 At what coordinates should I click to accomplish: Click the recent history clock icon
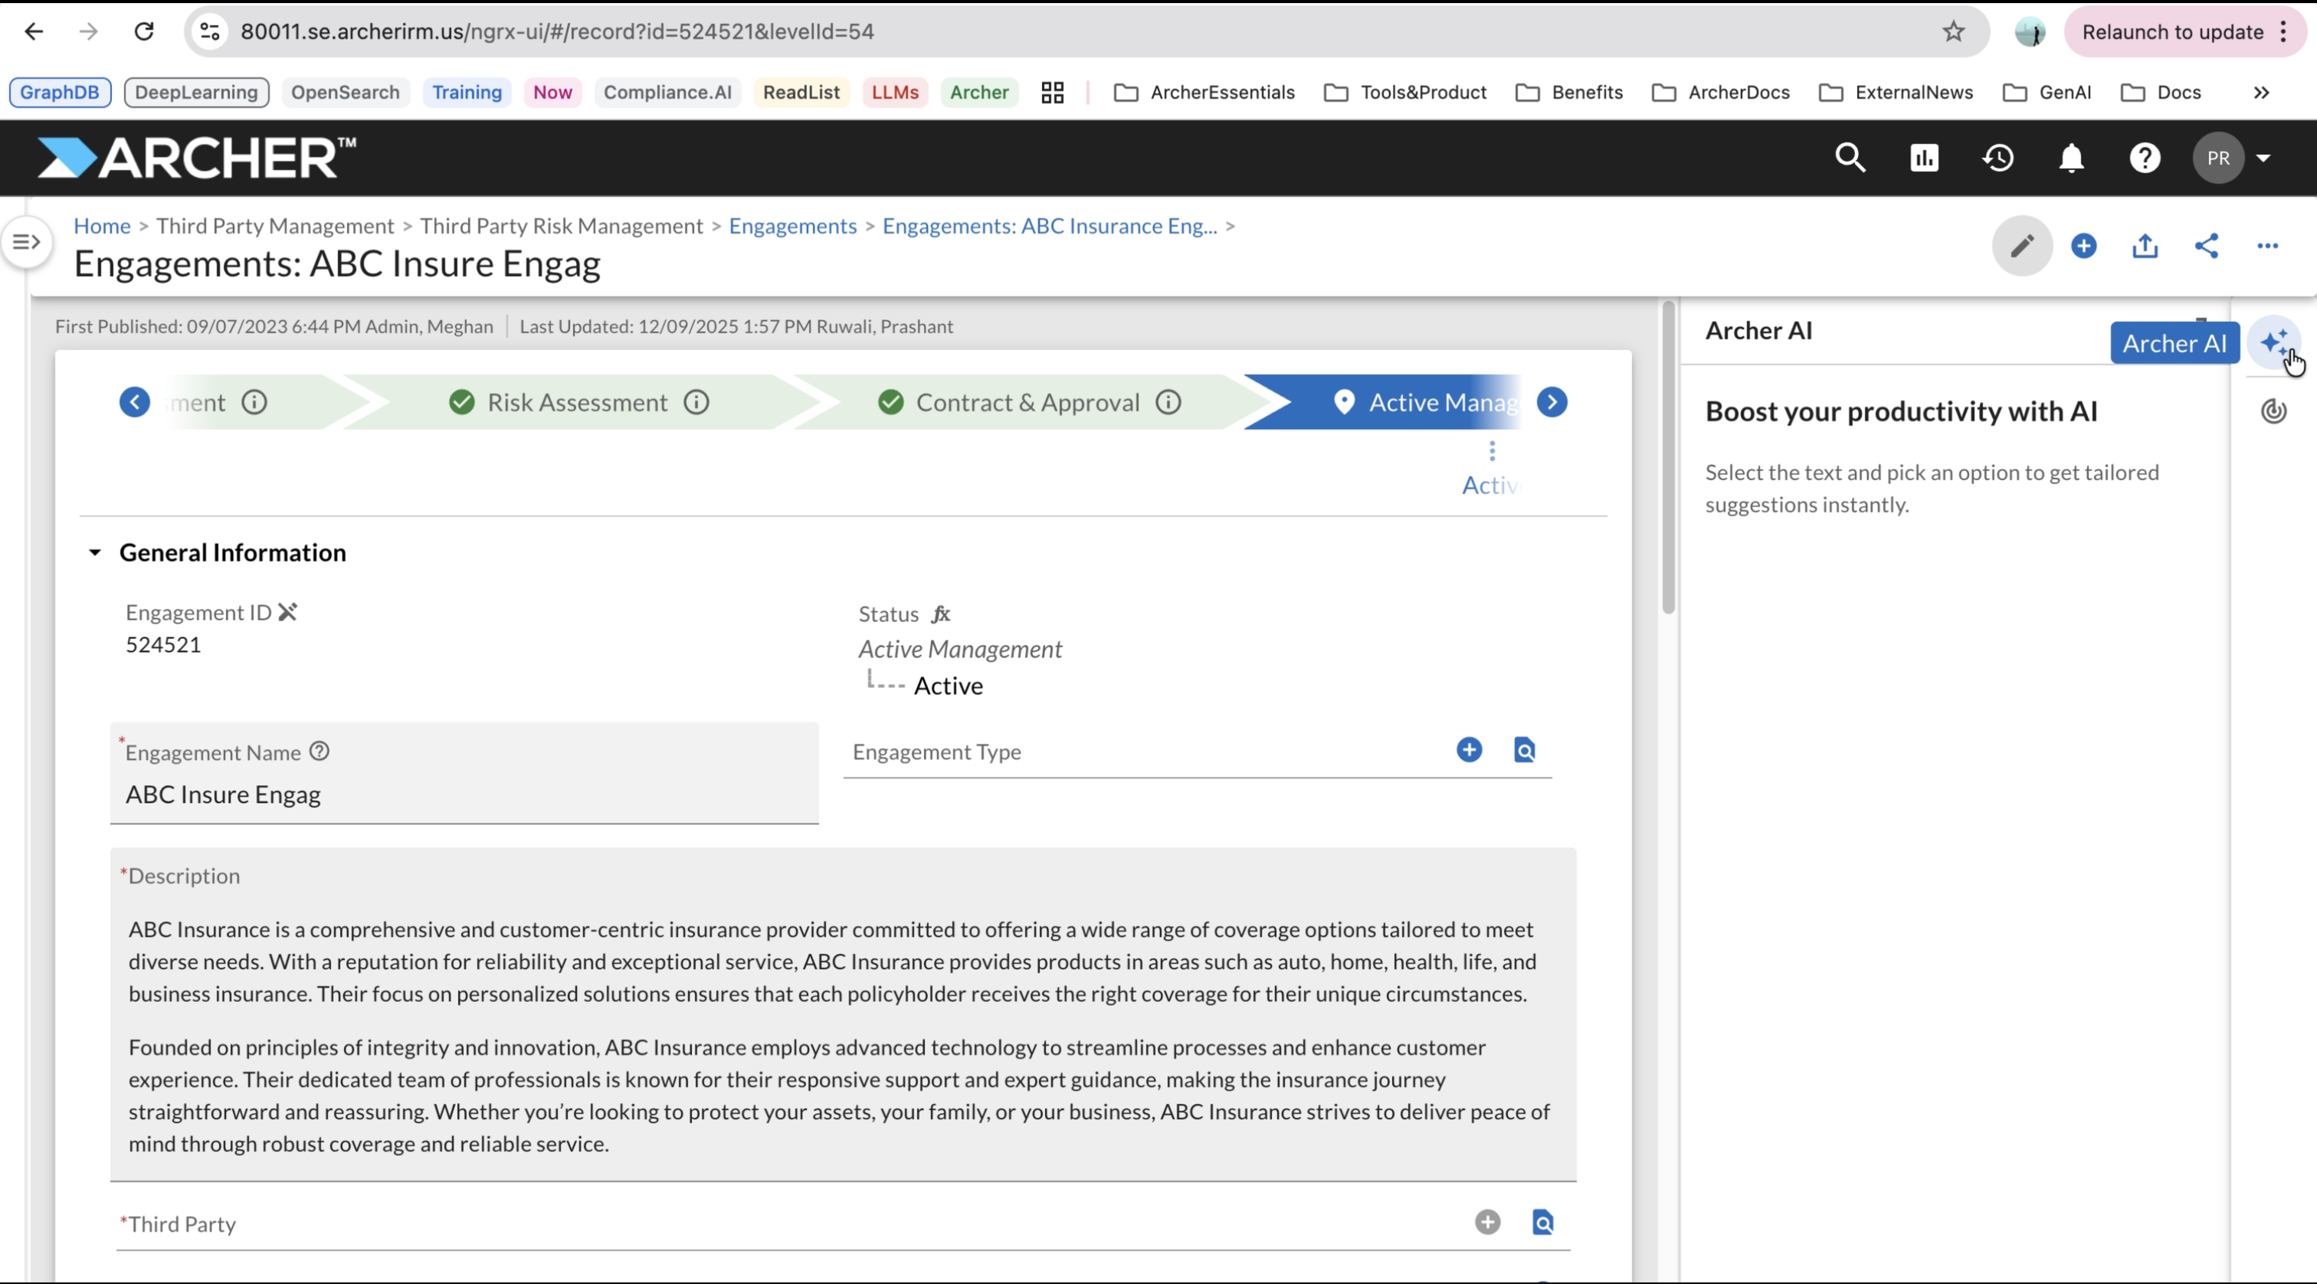1997,157
